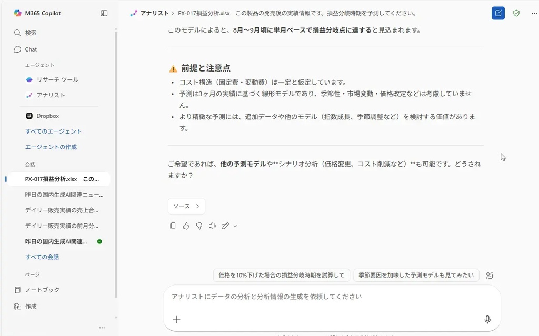
Task: Click the sidebar vertical scrollbar
Action: pyautogui.click(x=116, y=158)
